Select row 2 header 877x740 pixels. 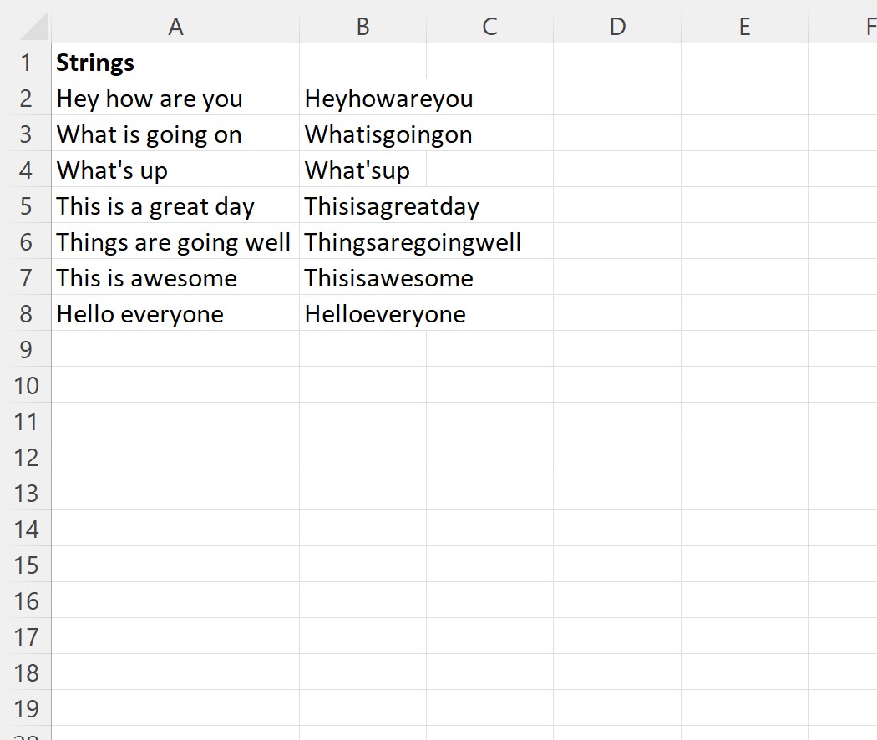(26, 98)
